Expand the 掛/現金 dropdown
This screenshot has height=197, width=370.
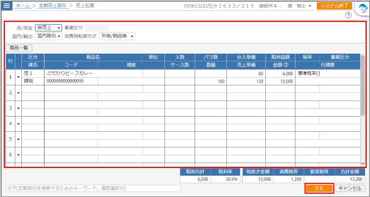point(48,28)
